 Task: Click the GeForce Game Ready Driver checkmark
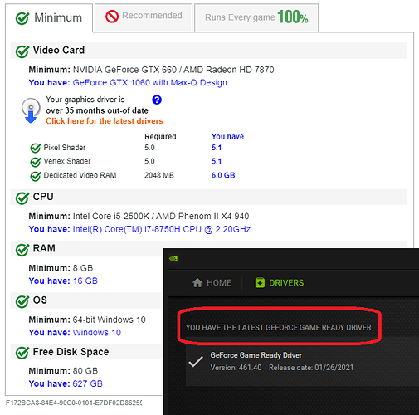(x=196, y=361)
